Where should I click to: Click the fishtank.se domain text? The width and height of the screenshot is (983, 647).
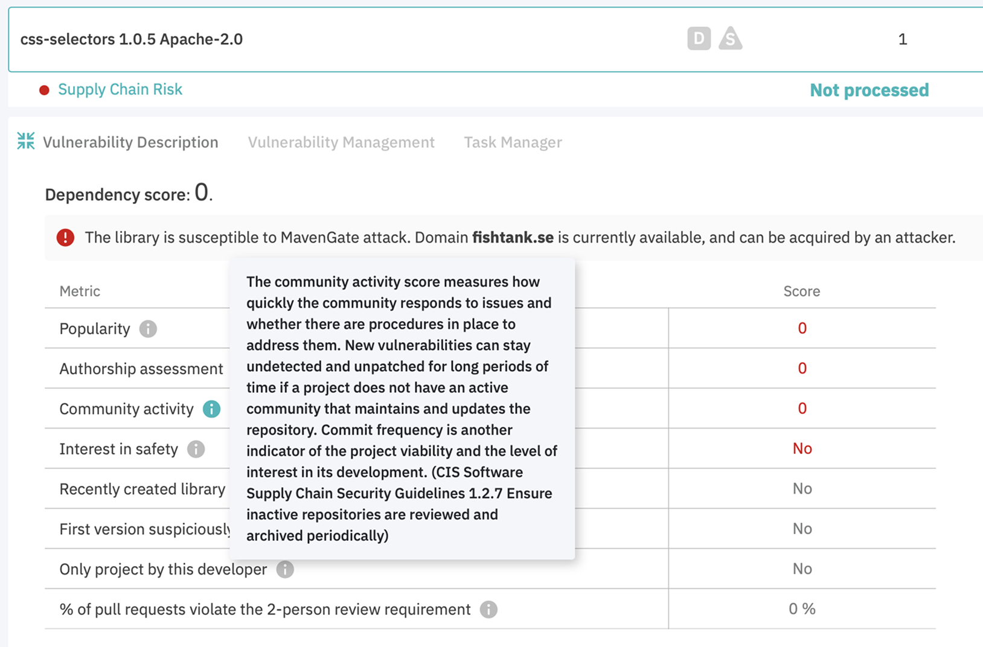coord(513,237)
